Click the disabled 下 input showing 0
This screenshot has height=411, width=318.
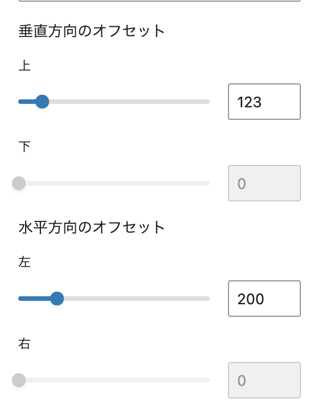tap(264, 183)
